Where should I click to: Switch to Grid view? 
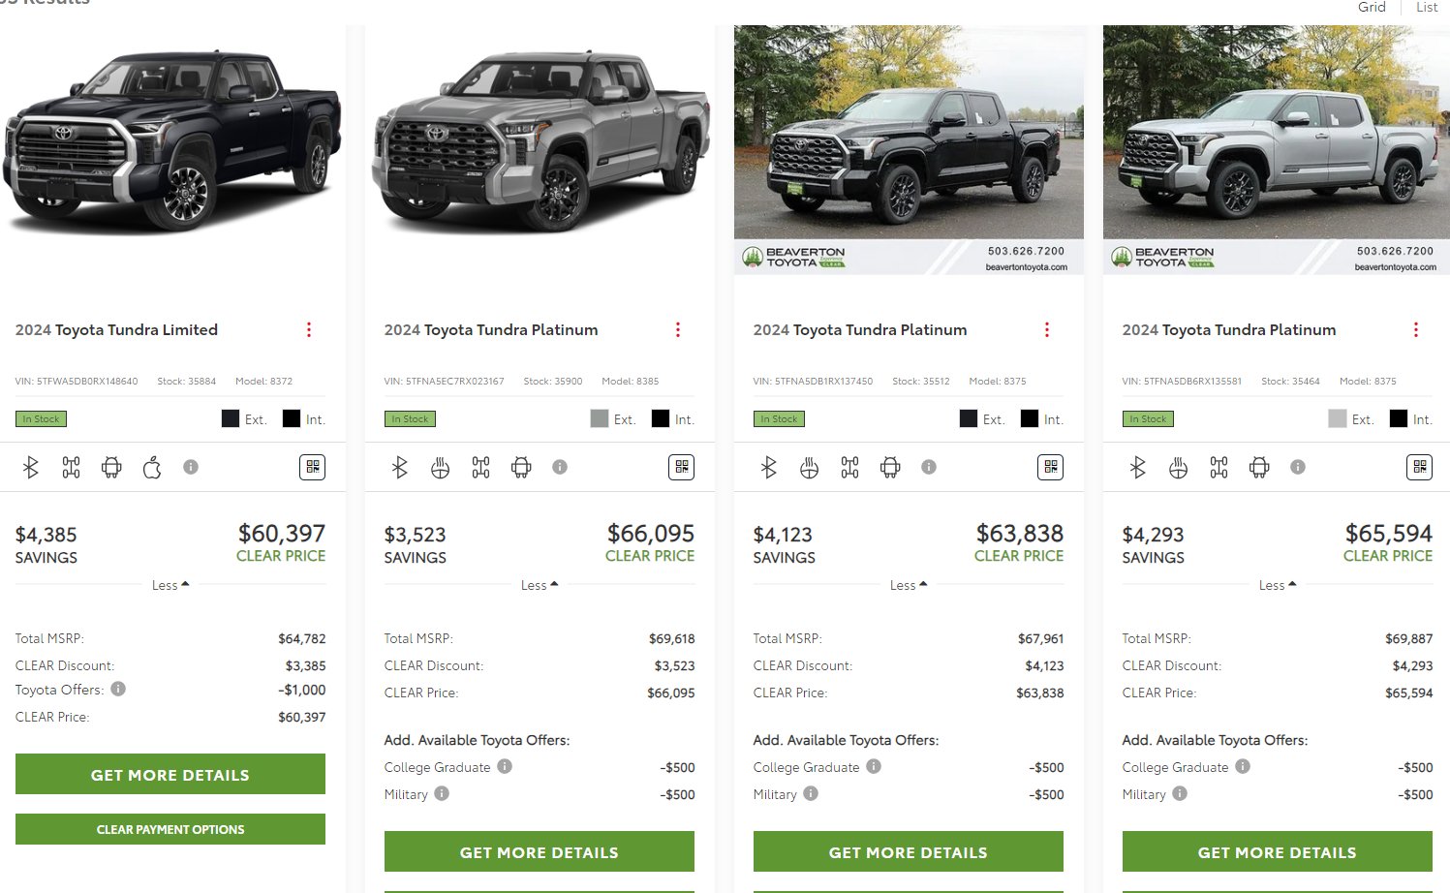click(x=1372, y=7)
